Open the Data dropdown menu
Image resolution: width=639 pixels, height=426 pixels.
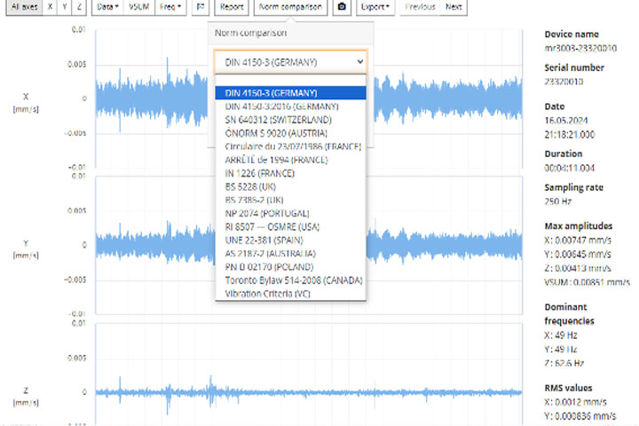(x=107, y=7)
